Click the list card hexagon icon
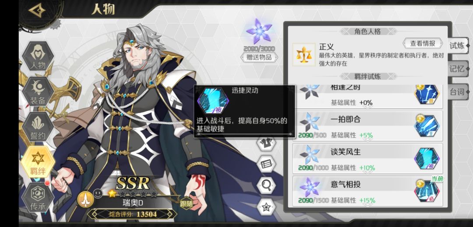473x227 pixels. (266, 164)
